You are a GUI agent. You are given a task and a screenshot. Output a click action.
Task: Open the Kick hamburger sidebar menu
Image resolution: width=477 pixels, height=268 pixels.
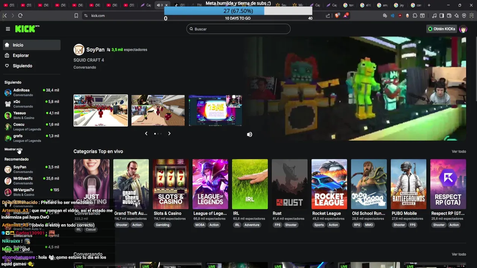[8, 29]
